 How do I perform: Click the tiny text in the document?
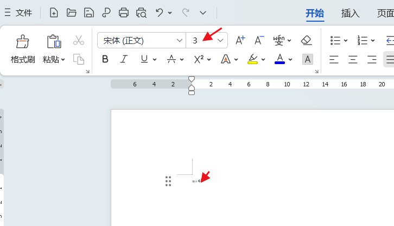(195, 181)
